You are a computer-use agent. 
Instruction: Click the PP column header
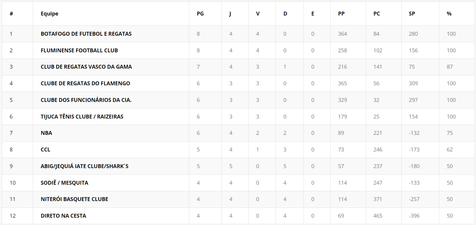click(341, 14)
